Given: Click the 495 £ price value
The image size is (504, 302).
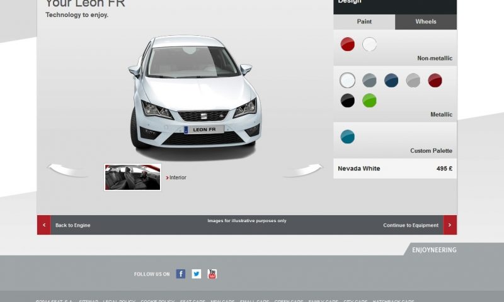Looking at the screenshot, I should click(x=444, y=169).
